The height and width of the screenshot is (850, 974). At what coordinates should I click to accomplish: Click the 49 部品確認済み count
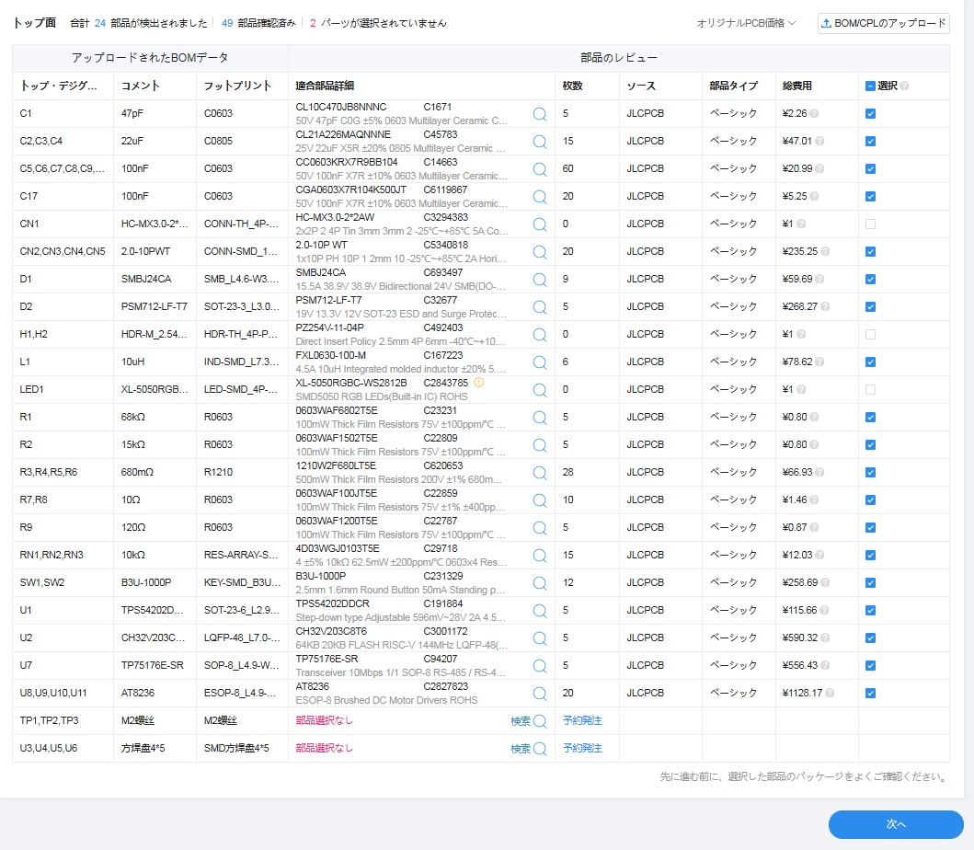pyautogui.click(x=259, y=23)
